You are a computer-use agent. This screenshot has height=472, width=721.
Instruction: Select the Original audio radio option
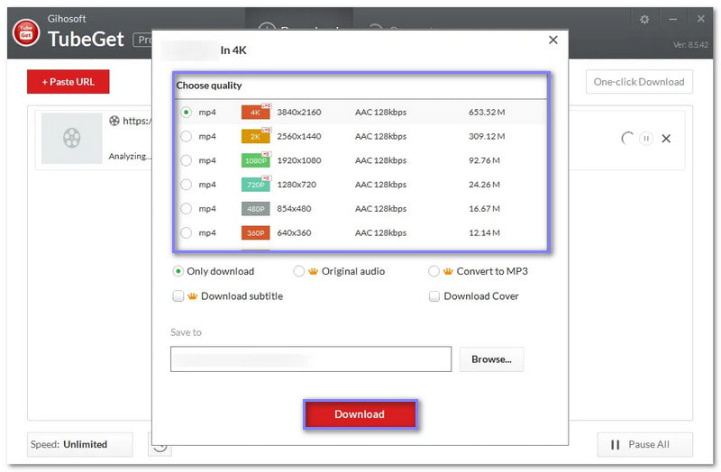point(299,271)
